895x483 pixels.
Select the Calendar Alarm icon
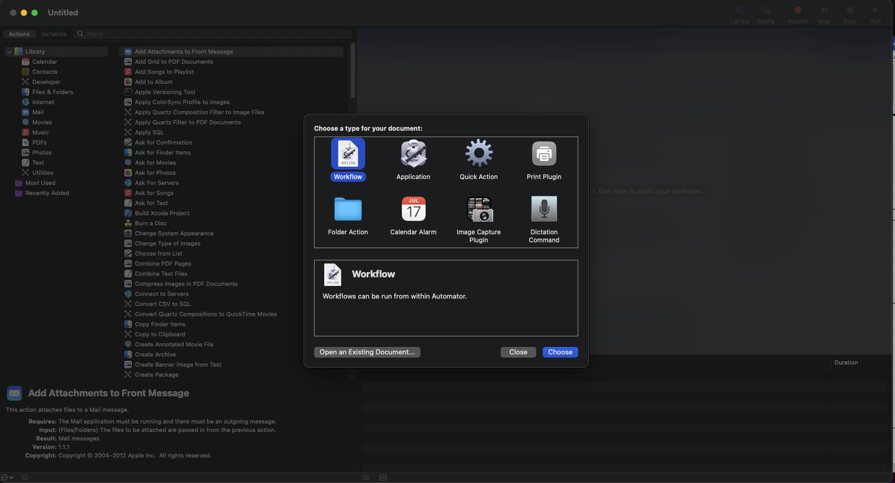[x=413, y=209]
